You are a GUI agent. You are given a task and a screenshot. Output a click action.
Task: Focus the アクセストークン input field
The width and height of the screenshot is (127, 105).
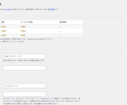point(24,86)
